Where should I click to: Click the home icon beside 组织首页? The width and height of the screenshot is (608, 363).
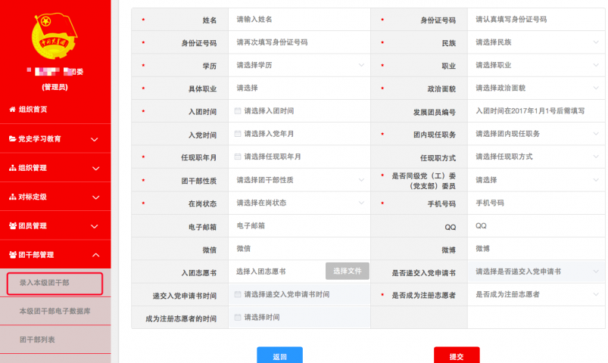click(12, 110)
